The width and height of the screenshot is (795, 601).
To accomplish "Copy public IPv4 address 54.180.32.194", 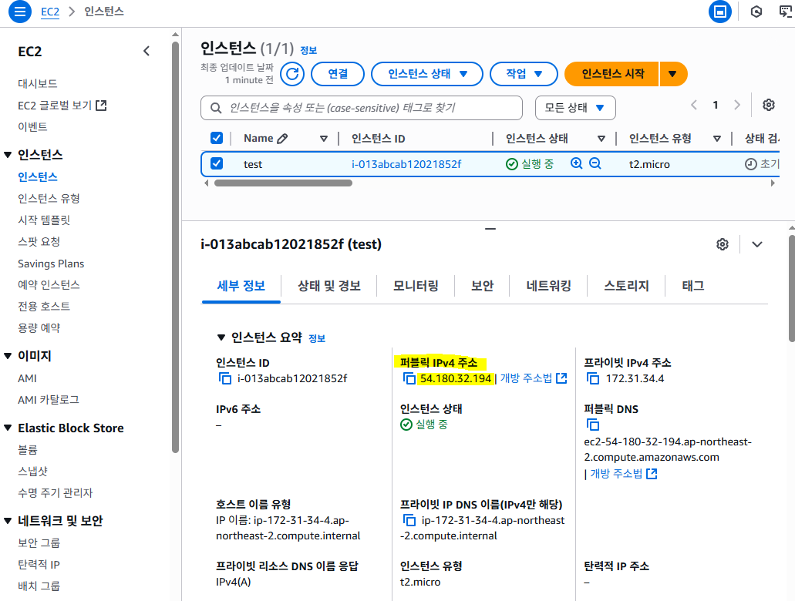I will point(409,378).
